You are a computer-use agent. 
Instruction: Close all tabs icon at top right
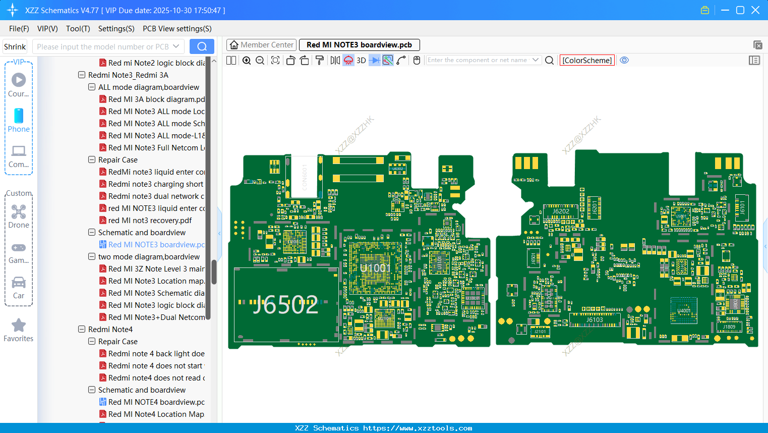[x=757, y=45]
